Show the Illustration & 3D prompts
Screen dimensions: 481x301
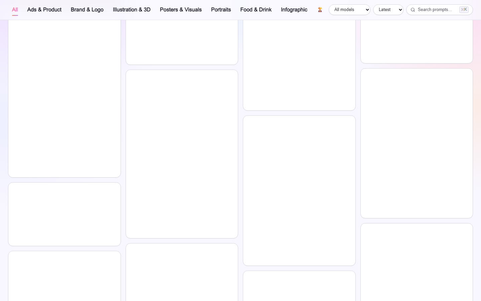pyautogui.click(x=132, y=10)
